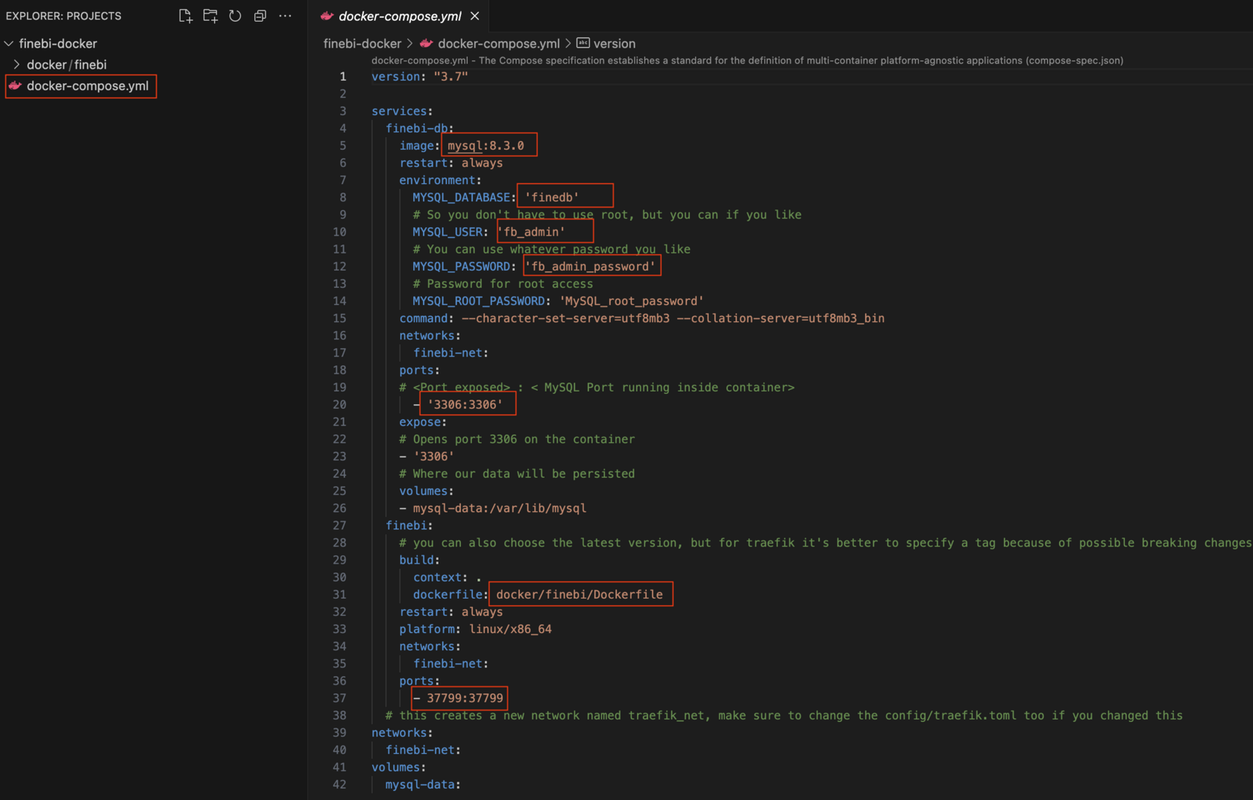The height and width of the screenshot is (800, 1253).
Task: Click the Docker icon beside docker-compose.yml in tree
Action: [15, 86]
